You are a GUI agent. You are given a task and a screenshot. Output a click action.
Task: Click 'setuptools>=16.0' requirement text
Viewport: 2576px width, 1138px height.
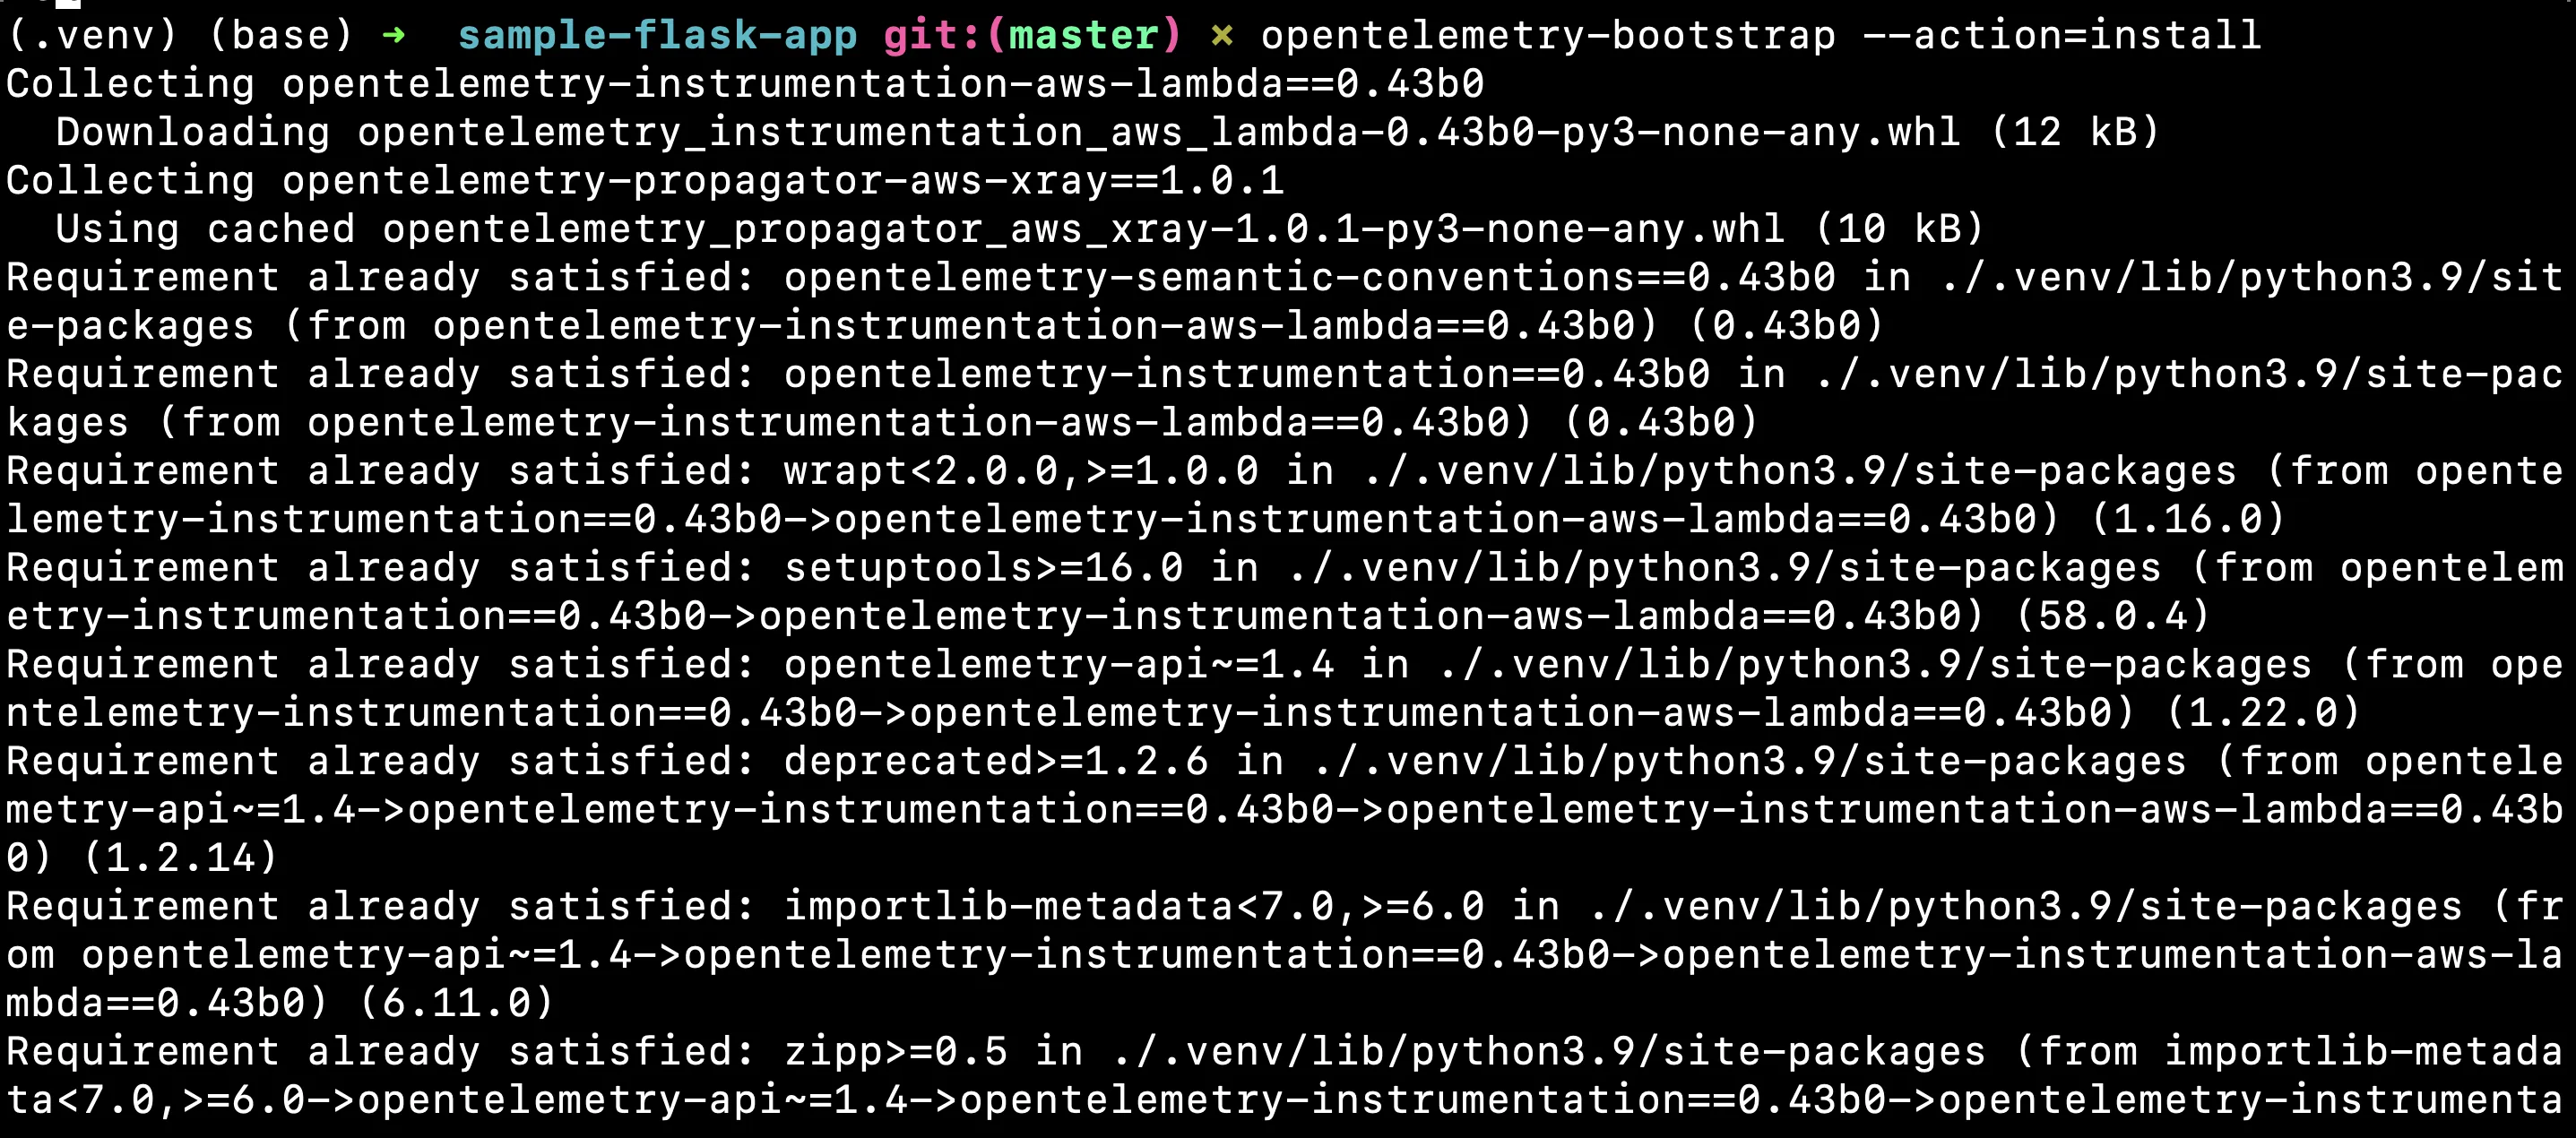984,568
